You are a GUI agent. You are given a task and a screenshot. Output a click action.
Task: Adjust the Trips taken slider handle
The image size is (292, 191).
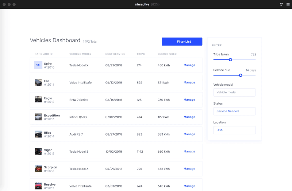(230, 60)
